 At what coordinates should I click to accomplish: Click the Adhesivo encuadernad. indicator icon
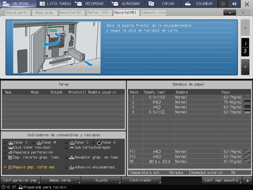[x=71, y=167]
